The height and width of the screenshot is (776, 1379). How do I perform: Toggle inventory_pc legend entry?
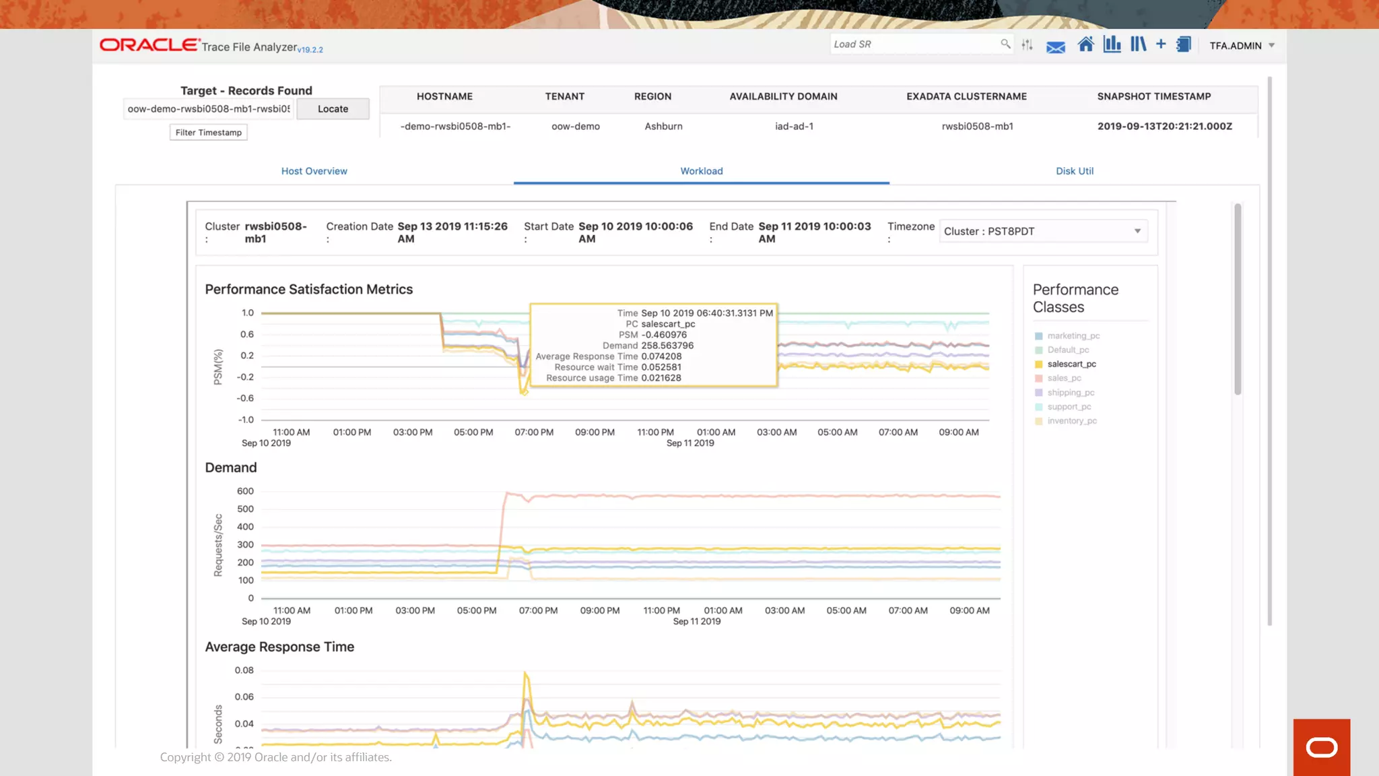point(1071,420)
